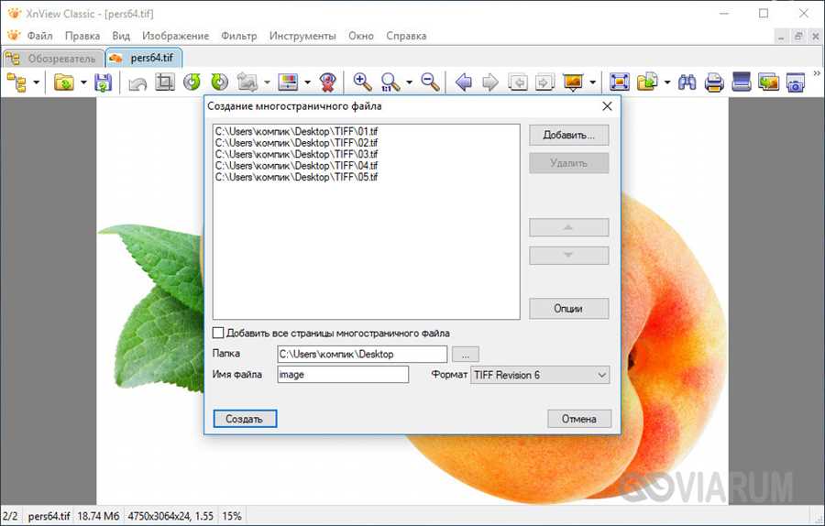Open dropdown arrow next to open folder
Viewport: 825px width, 526px height.
[x=83, y=82]
